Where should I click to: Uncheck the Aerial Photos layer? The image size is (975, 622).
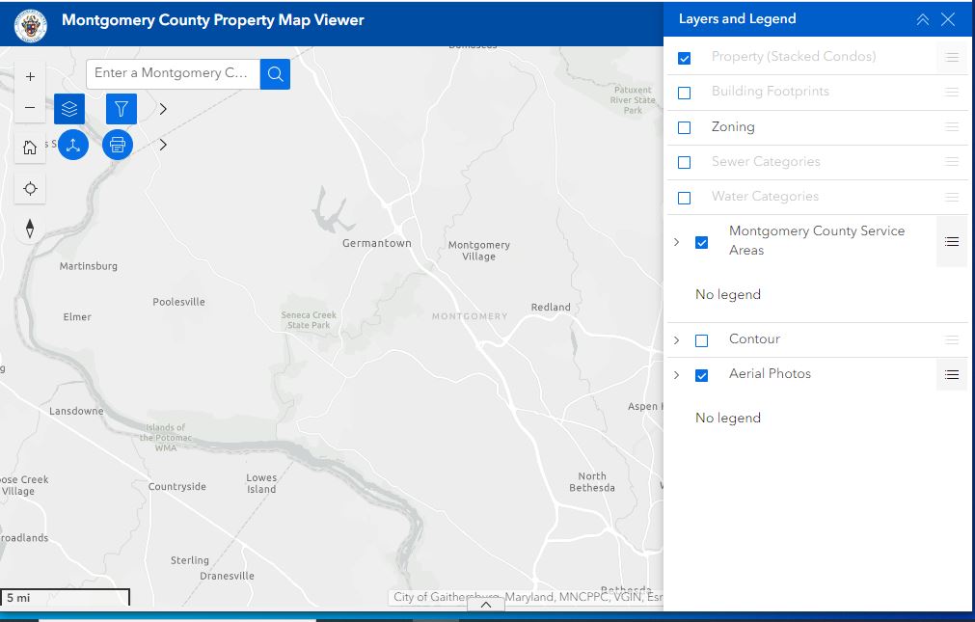[702, 375]
